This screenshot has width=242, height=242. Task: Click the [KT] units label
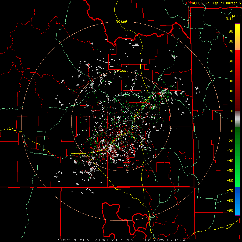pos(230,19)
